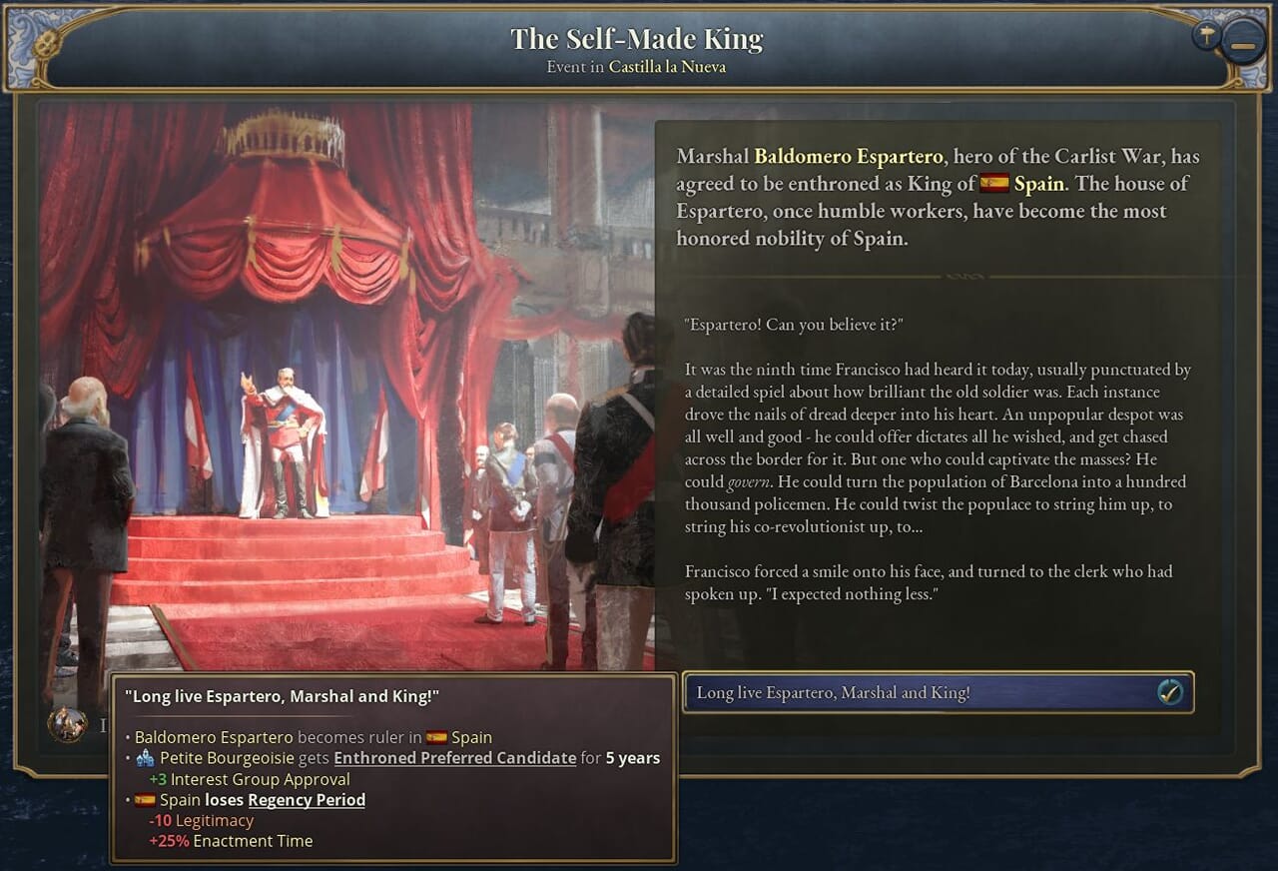This screenshot has height=871, width=1278.
Task: Open the Regency Period modifier link
Action: coord(307,800)
